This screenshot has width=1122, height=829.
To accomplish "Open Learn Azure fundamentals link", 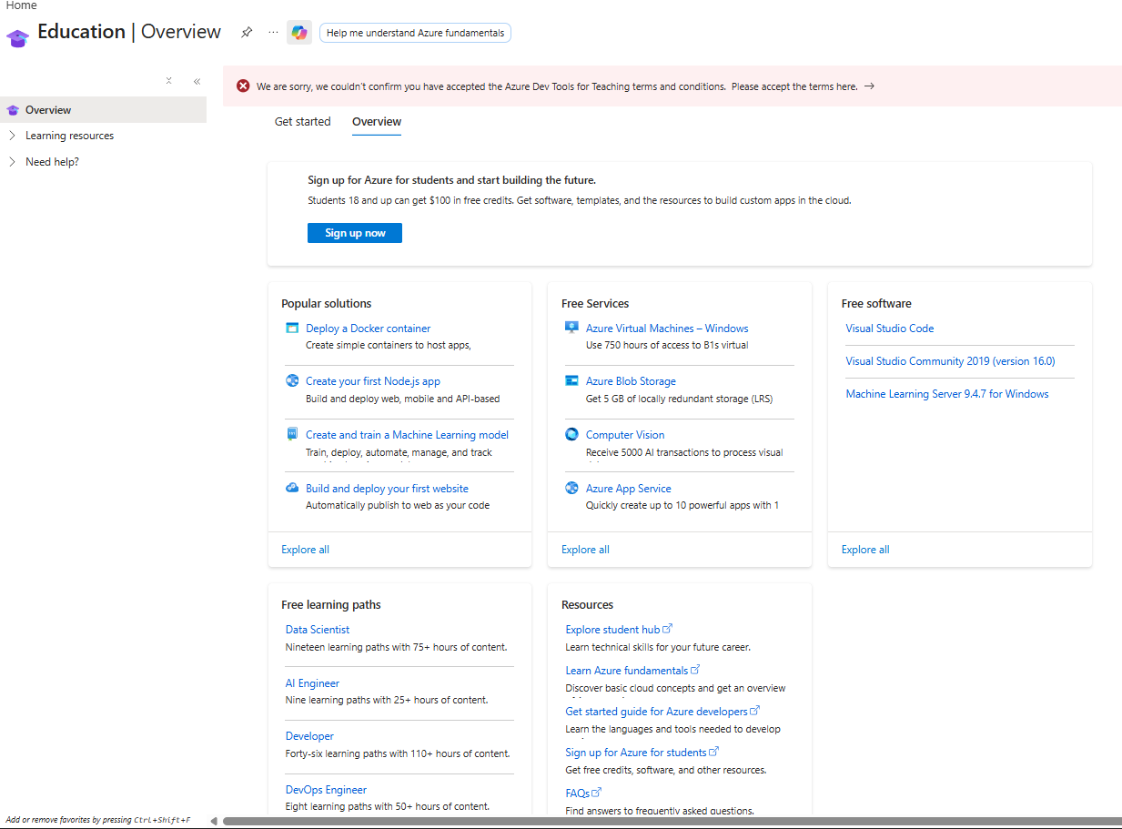I will click(627, 671).
